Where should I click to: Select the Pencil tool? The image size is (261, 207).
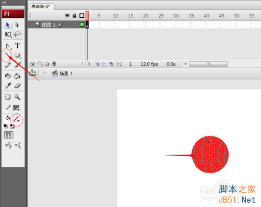pyautogui.click(x=8, y=65)
